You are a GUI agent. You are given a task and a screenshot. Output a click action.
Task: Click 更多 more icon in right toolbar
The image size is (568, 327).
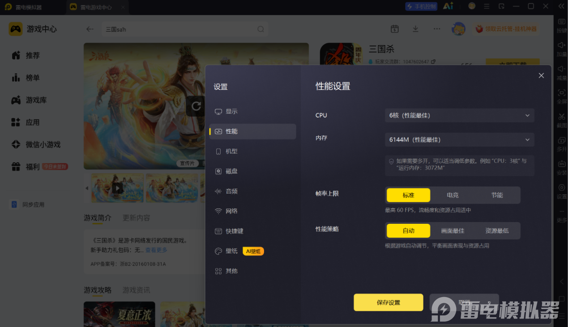pos(561,215)
